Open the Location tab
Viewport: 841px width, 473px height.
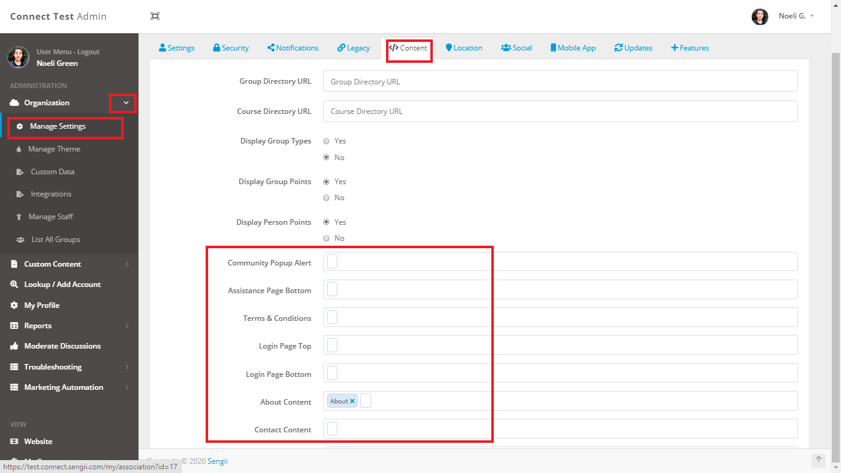tap(464, 48)
